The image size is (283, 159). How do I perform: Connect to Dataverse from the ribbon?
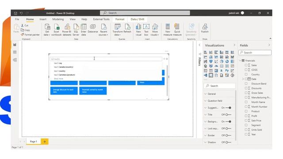(93, 28)
